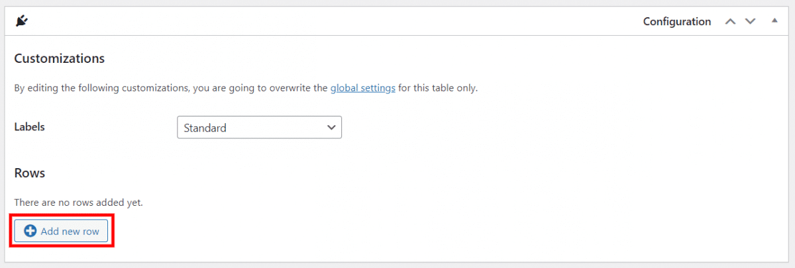Click the Rows section heading
This screenshot has width=795, height=268.
coord(29,173)
